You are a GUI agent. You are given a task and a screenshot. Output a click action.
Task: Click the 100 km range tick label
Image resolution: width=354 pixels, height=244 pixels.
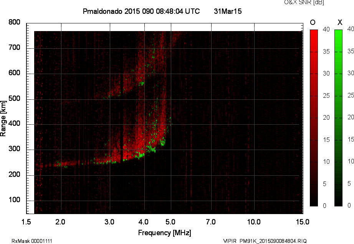[x=14, y=200]
